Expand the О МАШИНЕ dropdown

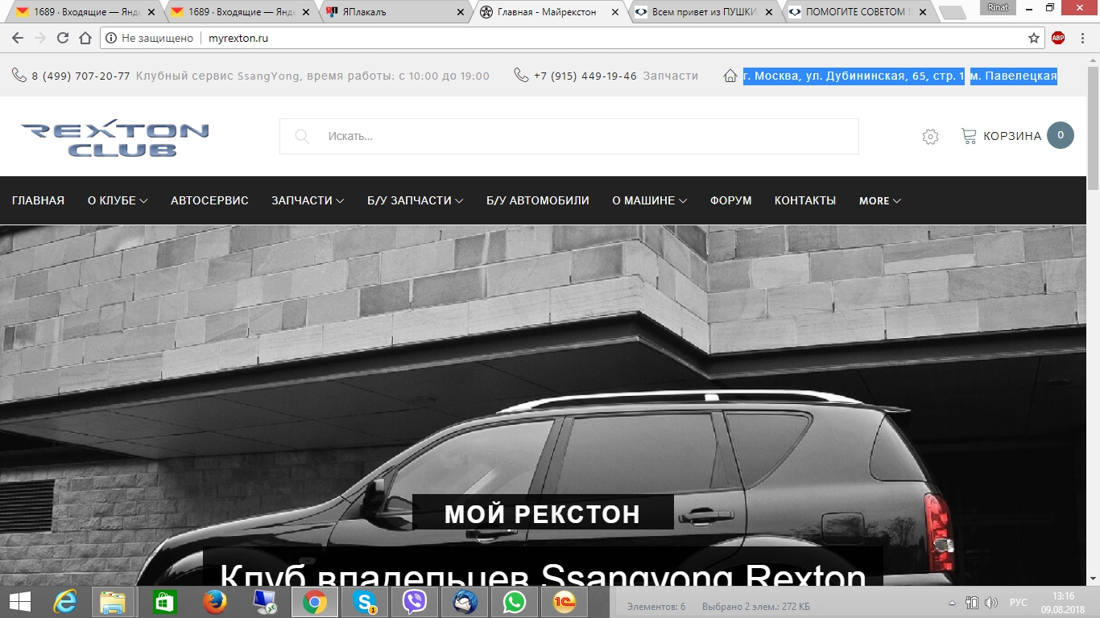pos(649,200)
